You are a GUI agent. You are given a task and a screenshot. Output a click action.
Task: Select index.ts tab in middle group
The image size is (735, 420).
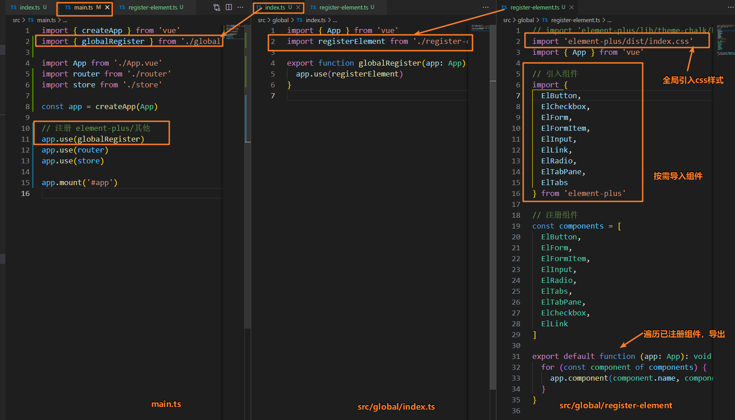(275, 7)
